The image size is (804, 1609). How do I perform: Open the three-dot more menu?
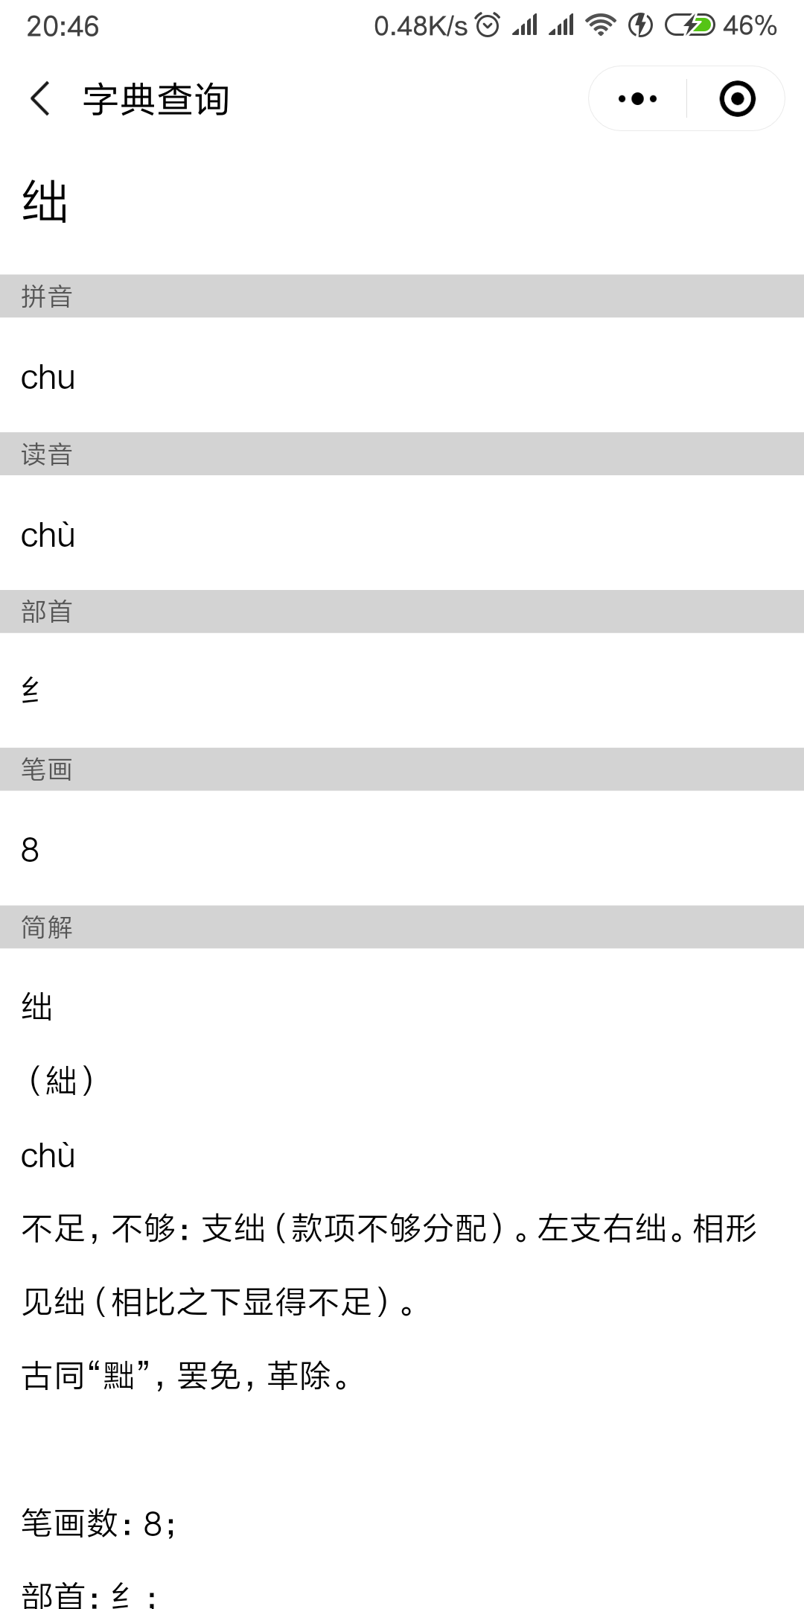pos(637,98)
